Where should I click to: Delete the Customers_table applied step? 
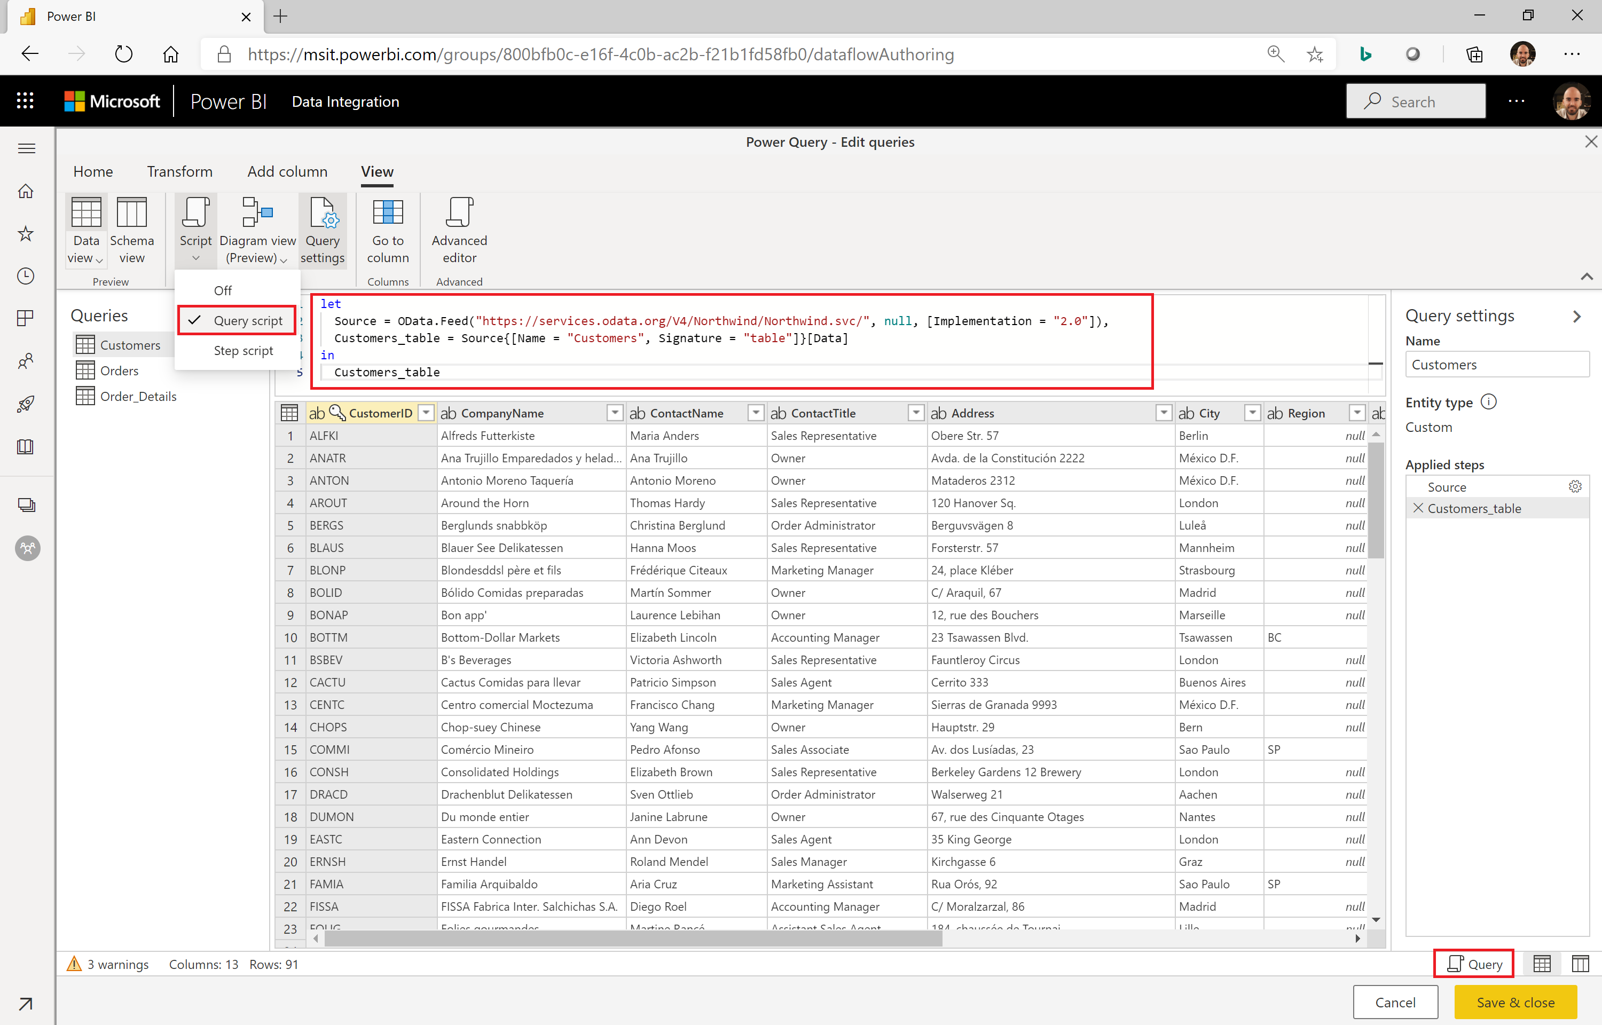[x=1418, y=509]
